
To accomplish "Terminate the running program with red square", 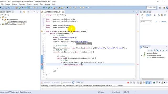I will [x=128, y=83].
